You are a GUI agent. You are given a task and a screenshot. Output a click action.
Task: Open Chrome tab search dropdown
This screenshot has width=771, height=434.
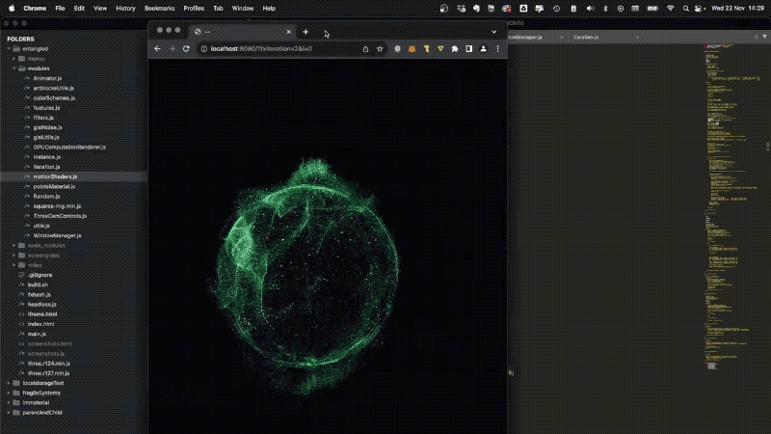pyautogui.click(x=494, y=32)
